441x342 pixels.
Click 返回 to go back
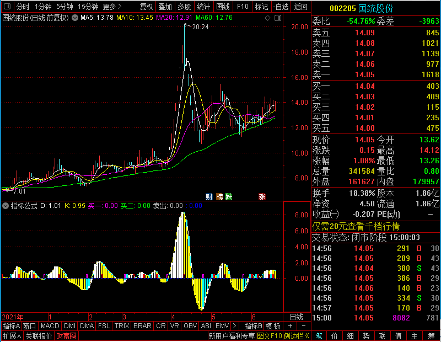click(x=300, y=7)
